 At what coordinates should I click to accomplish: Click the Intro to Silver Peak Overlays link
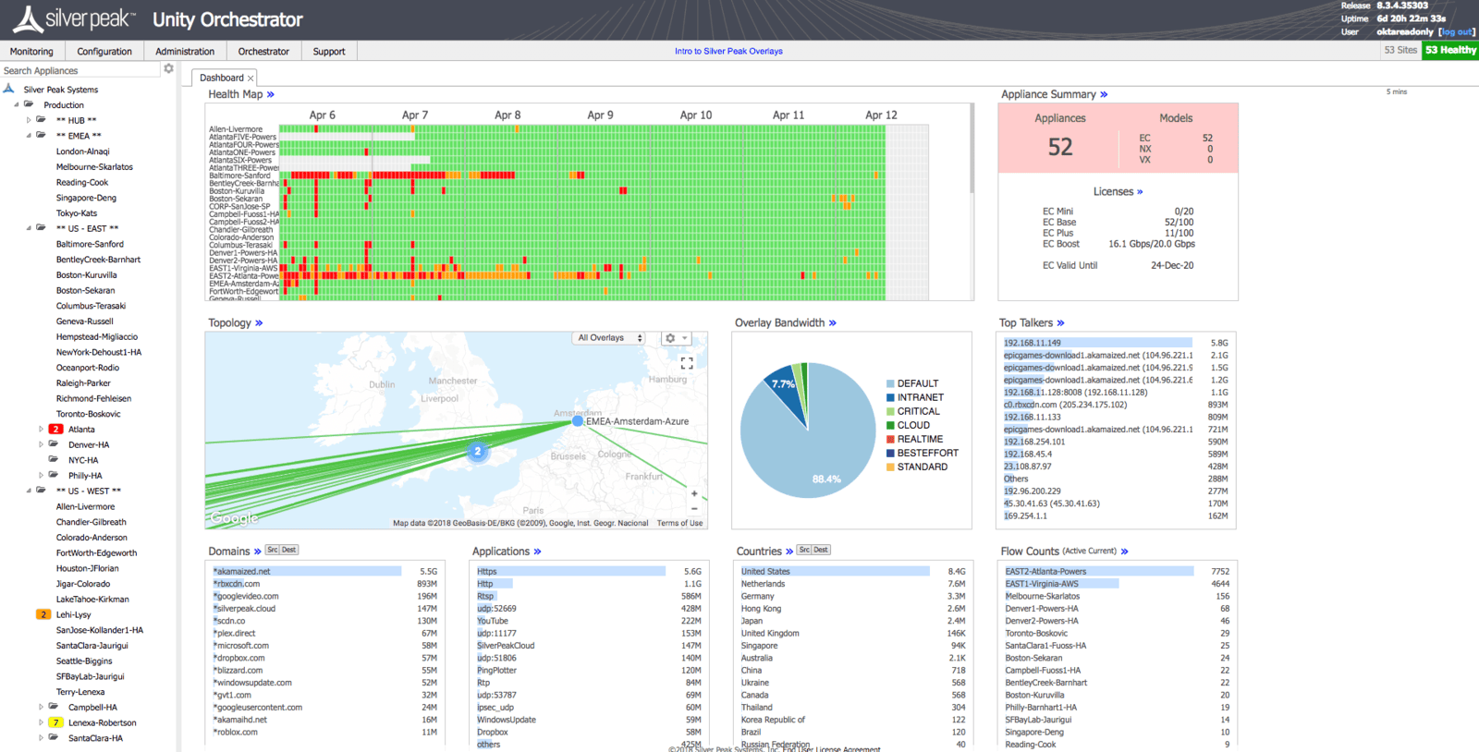pyautogui.click(x=728, y=52)
